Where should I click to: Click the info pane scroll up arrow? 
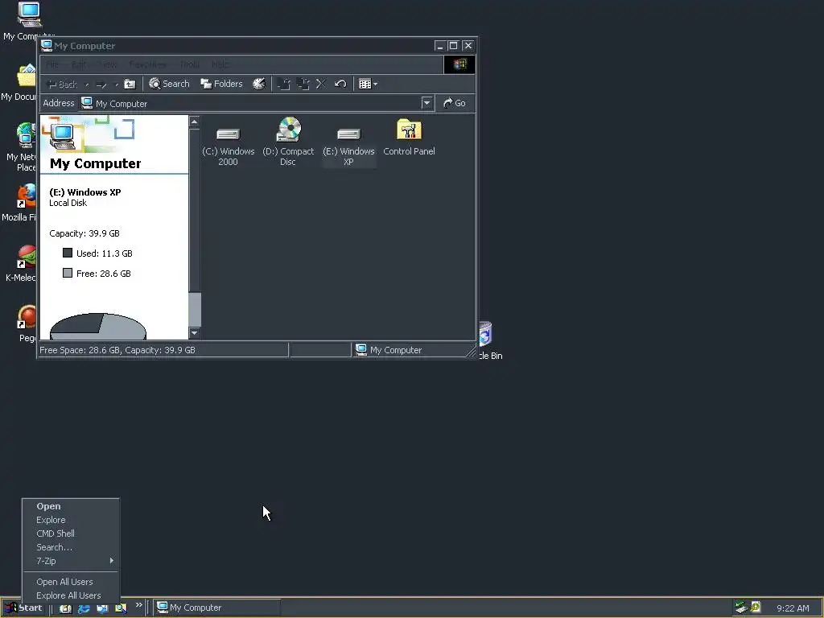[195, 122]
